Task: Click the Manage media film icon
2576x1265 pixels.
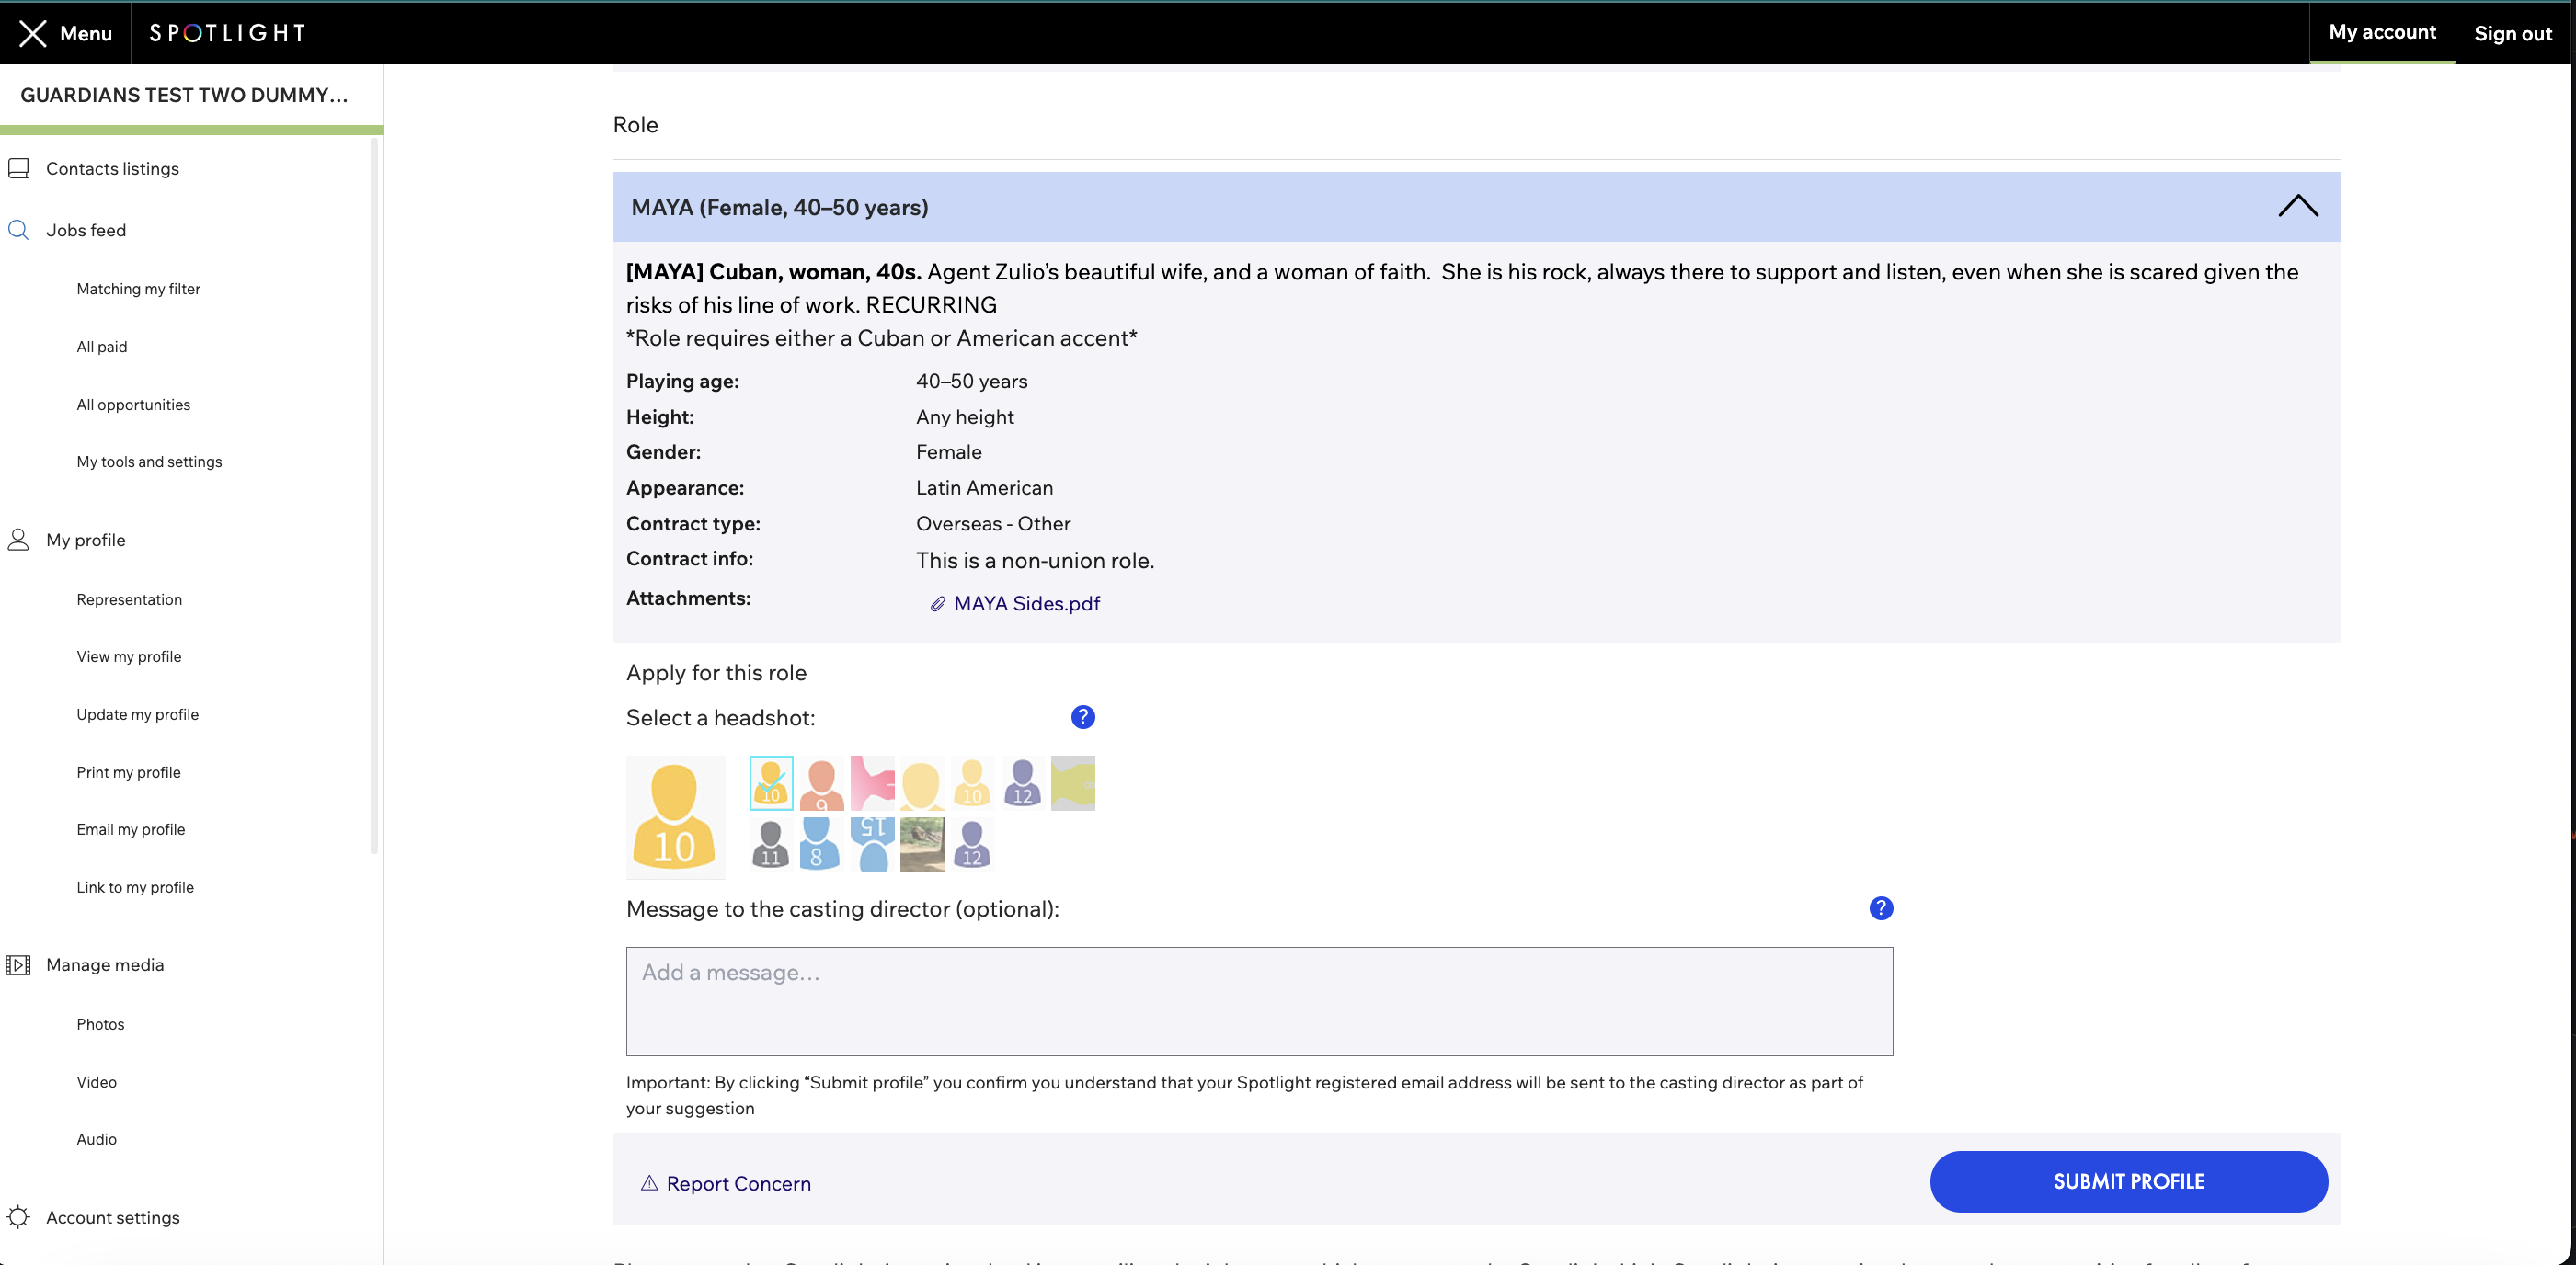Action: [x=18, y=965]
